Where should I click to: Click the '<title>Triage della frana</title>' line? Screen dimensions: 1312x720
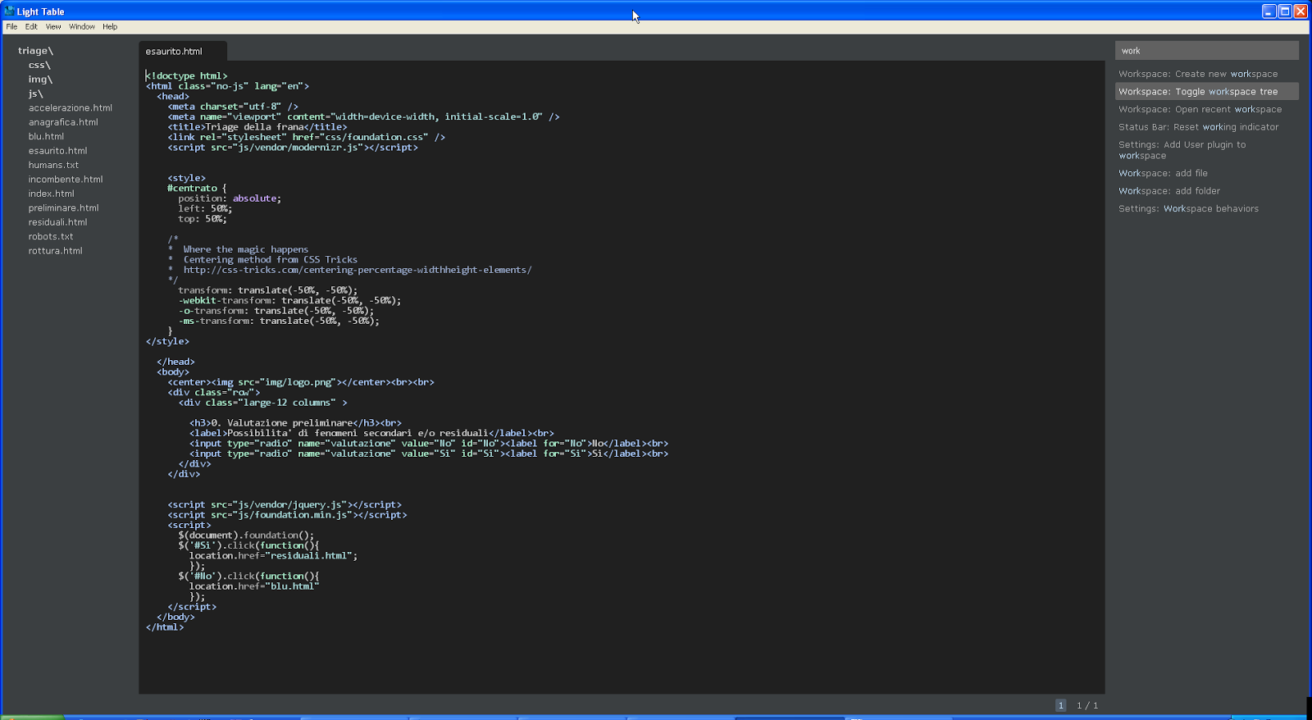coord(257,127)
